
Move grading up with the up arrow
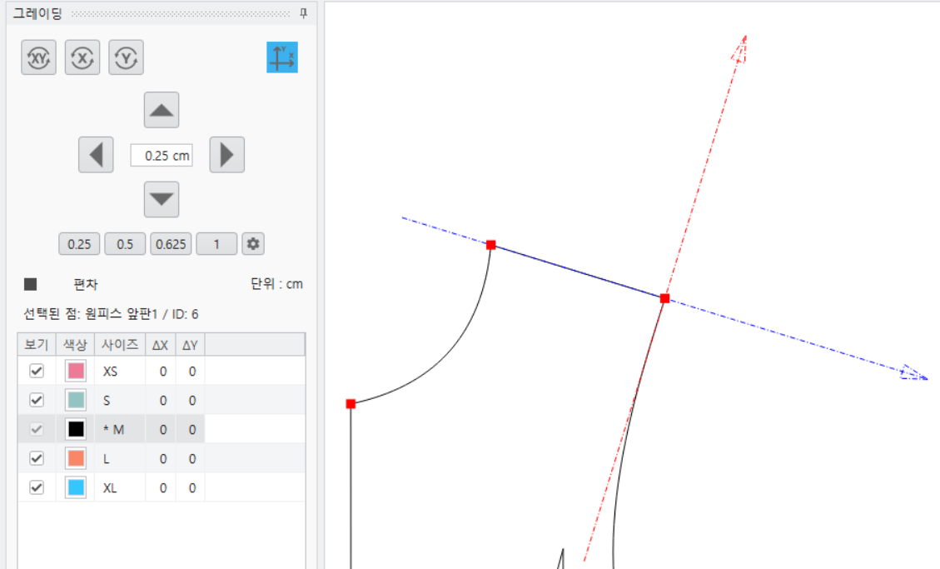pos(162,110)
